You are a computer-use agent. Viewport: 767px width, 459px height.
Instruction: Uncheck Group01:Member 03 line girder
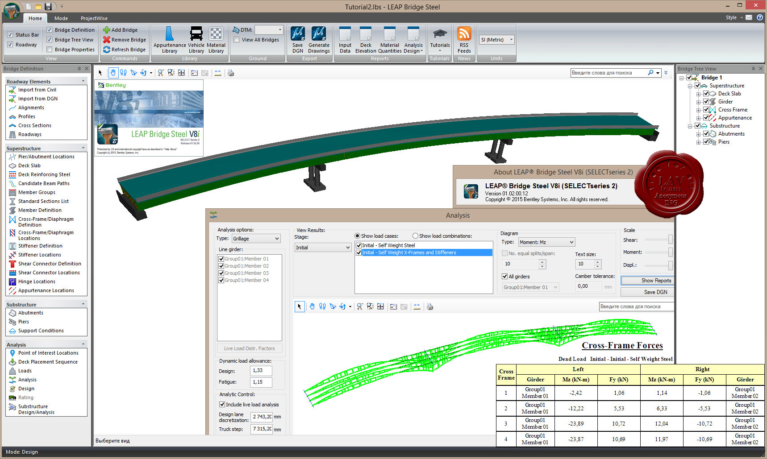(x=221, y=273)
